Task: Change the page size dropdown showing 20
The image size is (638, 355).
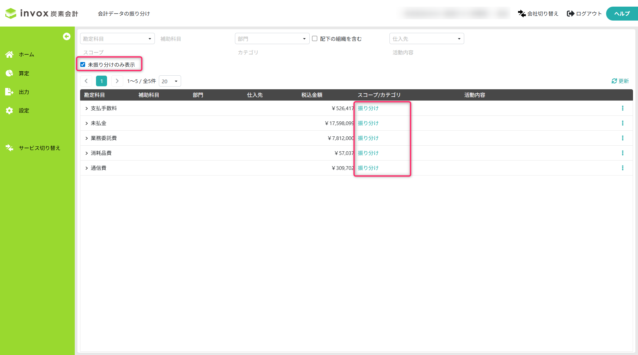Action: click(170, 81)
